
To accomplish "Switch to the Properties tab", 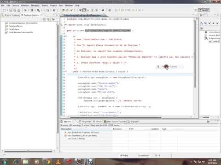I will (x=85, y=122).
